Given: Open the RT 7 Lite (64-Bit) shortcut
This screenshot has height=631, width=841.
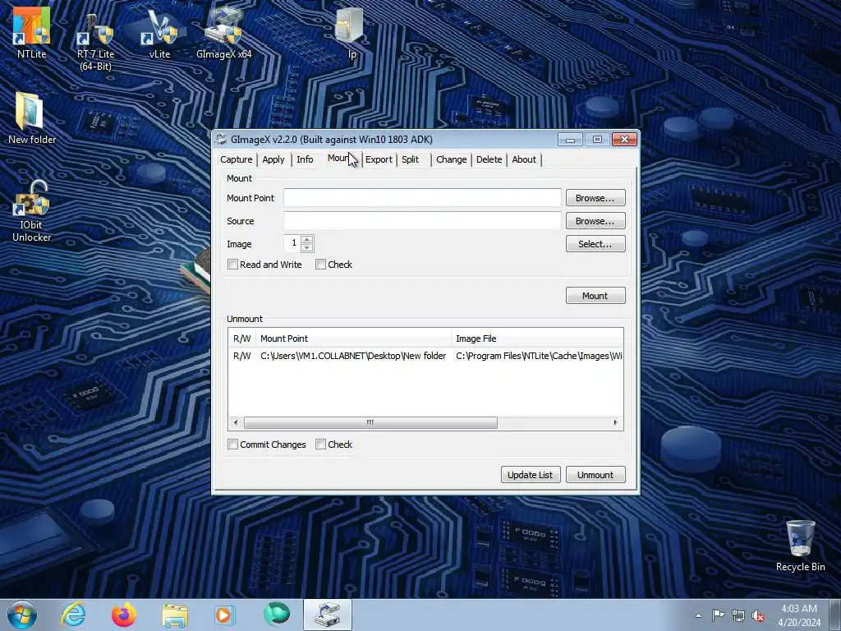Looking at the screenshot, I should pyautogui.click(x=95, y=40).
